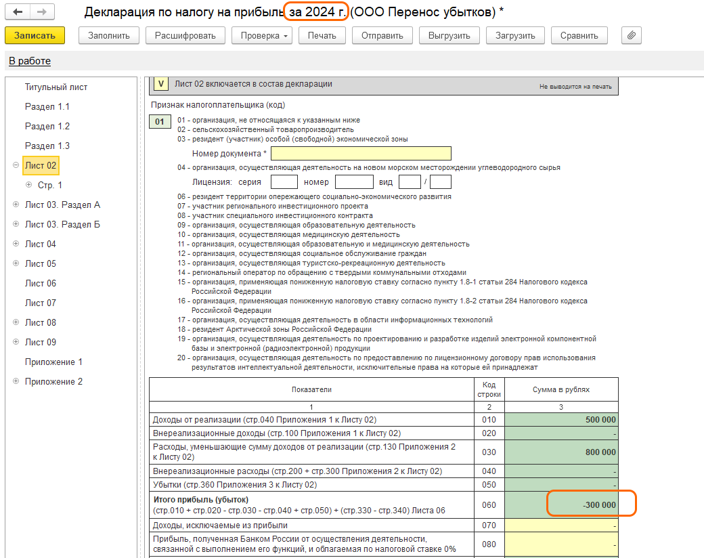Click the Сравнить button
This screenshot has width=704, height=558.
click(579, 35)
